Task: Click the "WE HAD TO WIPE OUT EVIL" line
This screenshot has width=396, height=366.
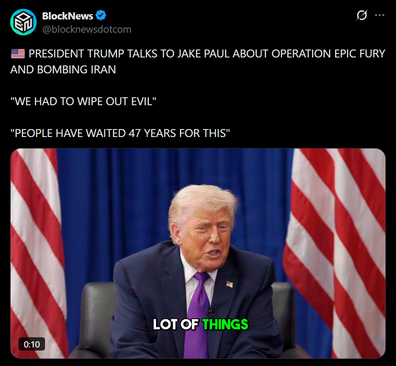Action: (84, 101)
